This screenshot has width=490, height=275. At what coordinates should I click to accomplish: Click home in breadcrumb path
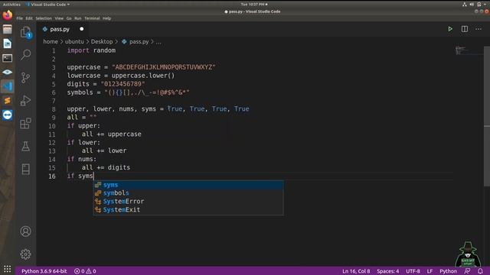click(x=51, y=41)
